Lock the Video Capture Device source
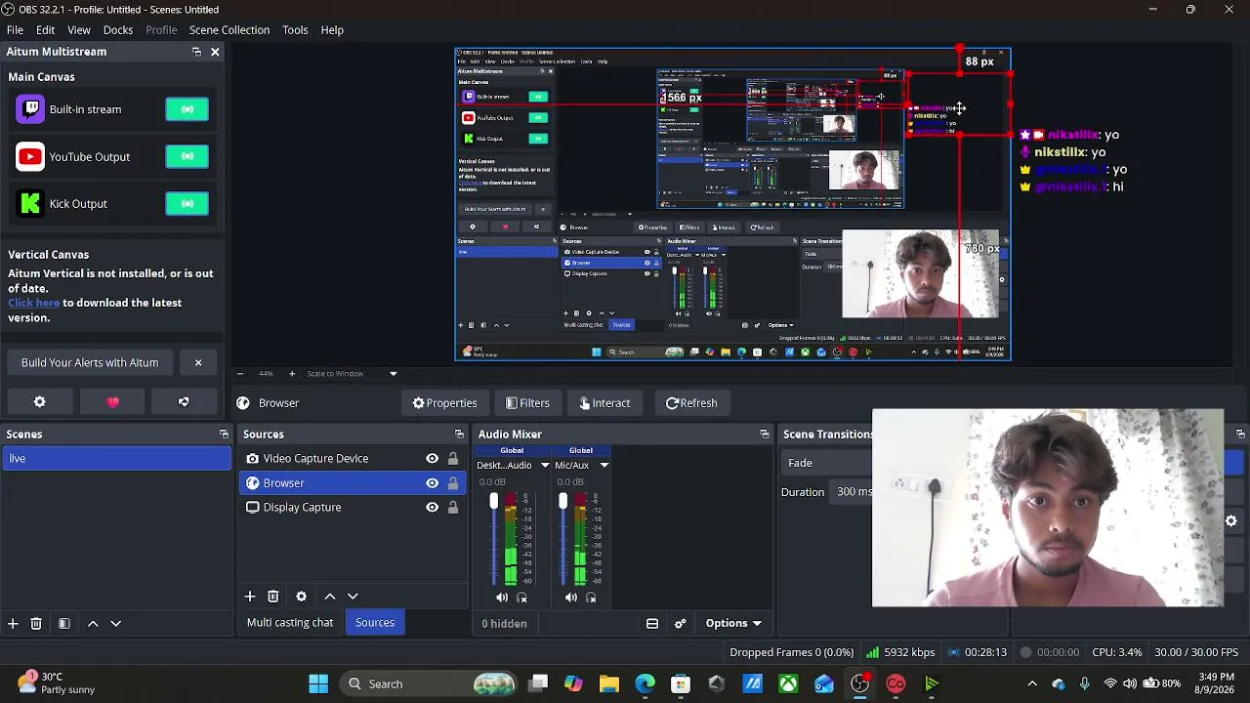 click(452, 458)
